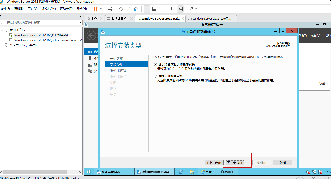Open the 文件(F) menu in VMware
Viewport: 331px width, 179px height.
point(5,9)
